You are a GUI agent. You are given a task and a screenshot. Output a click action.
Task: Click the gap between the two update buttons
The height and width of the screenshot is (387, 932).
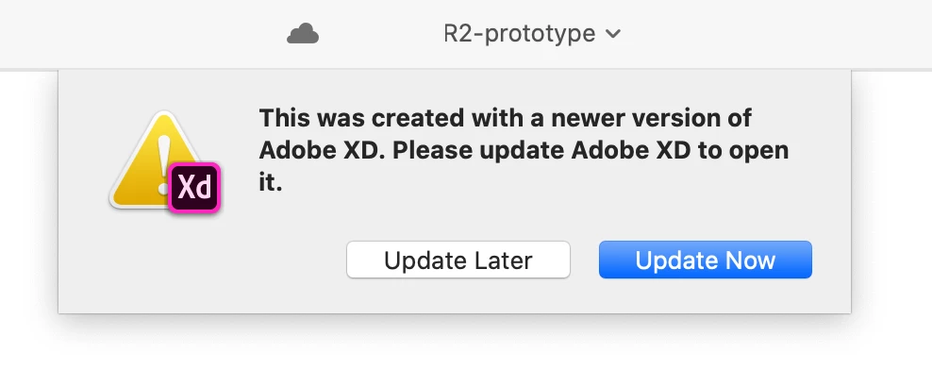coord(585,261)
